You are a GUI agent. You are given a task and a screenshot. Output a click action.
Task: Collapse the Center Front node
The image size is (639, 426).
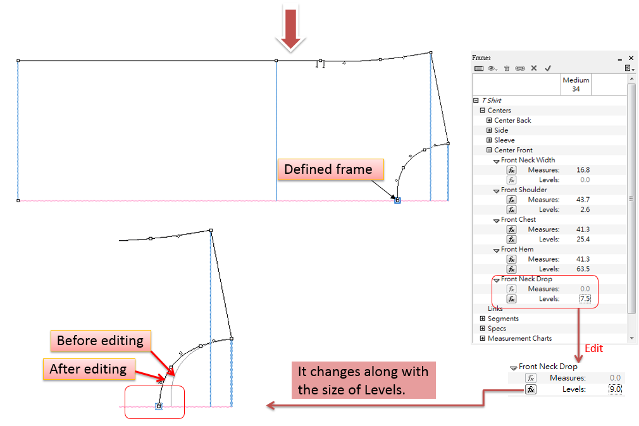click(489, 150)
